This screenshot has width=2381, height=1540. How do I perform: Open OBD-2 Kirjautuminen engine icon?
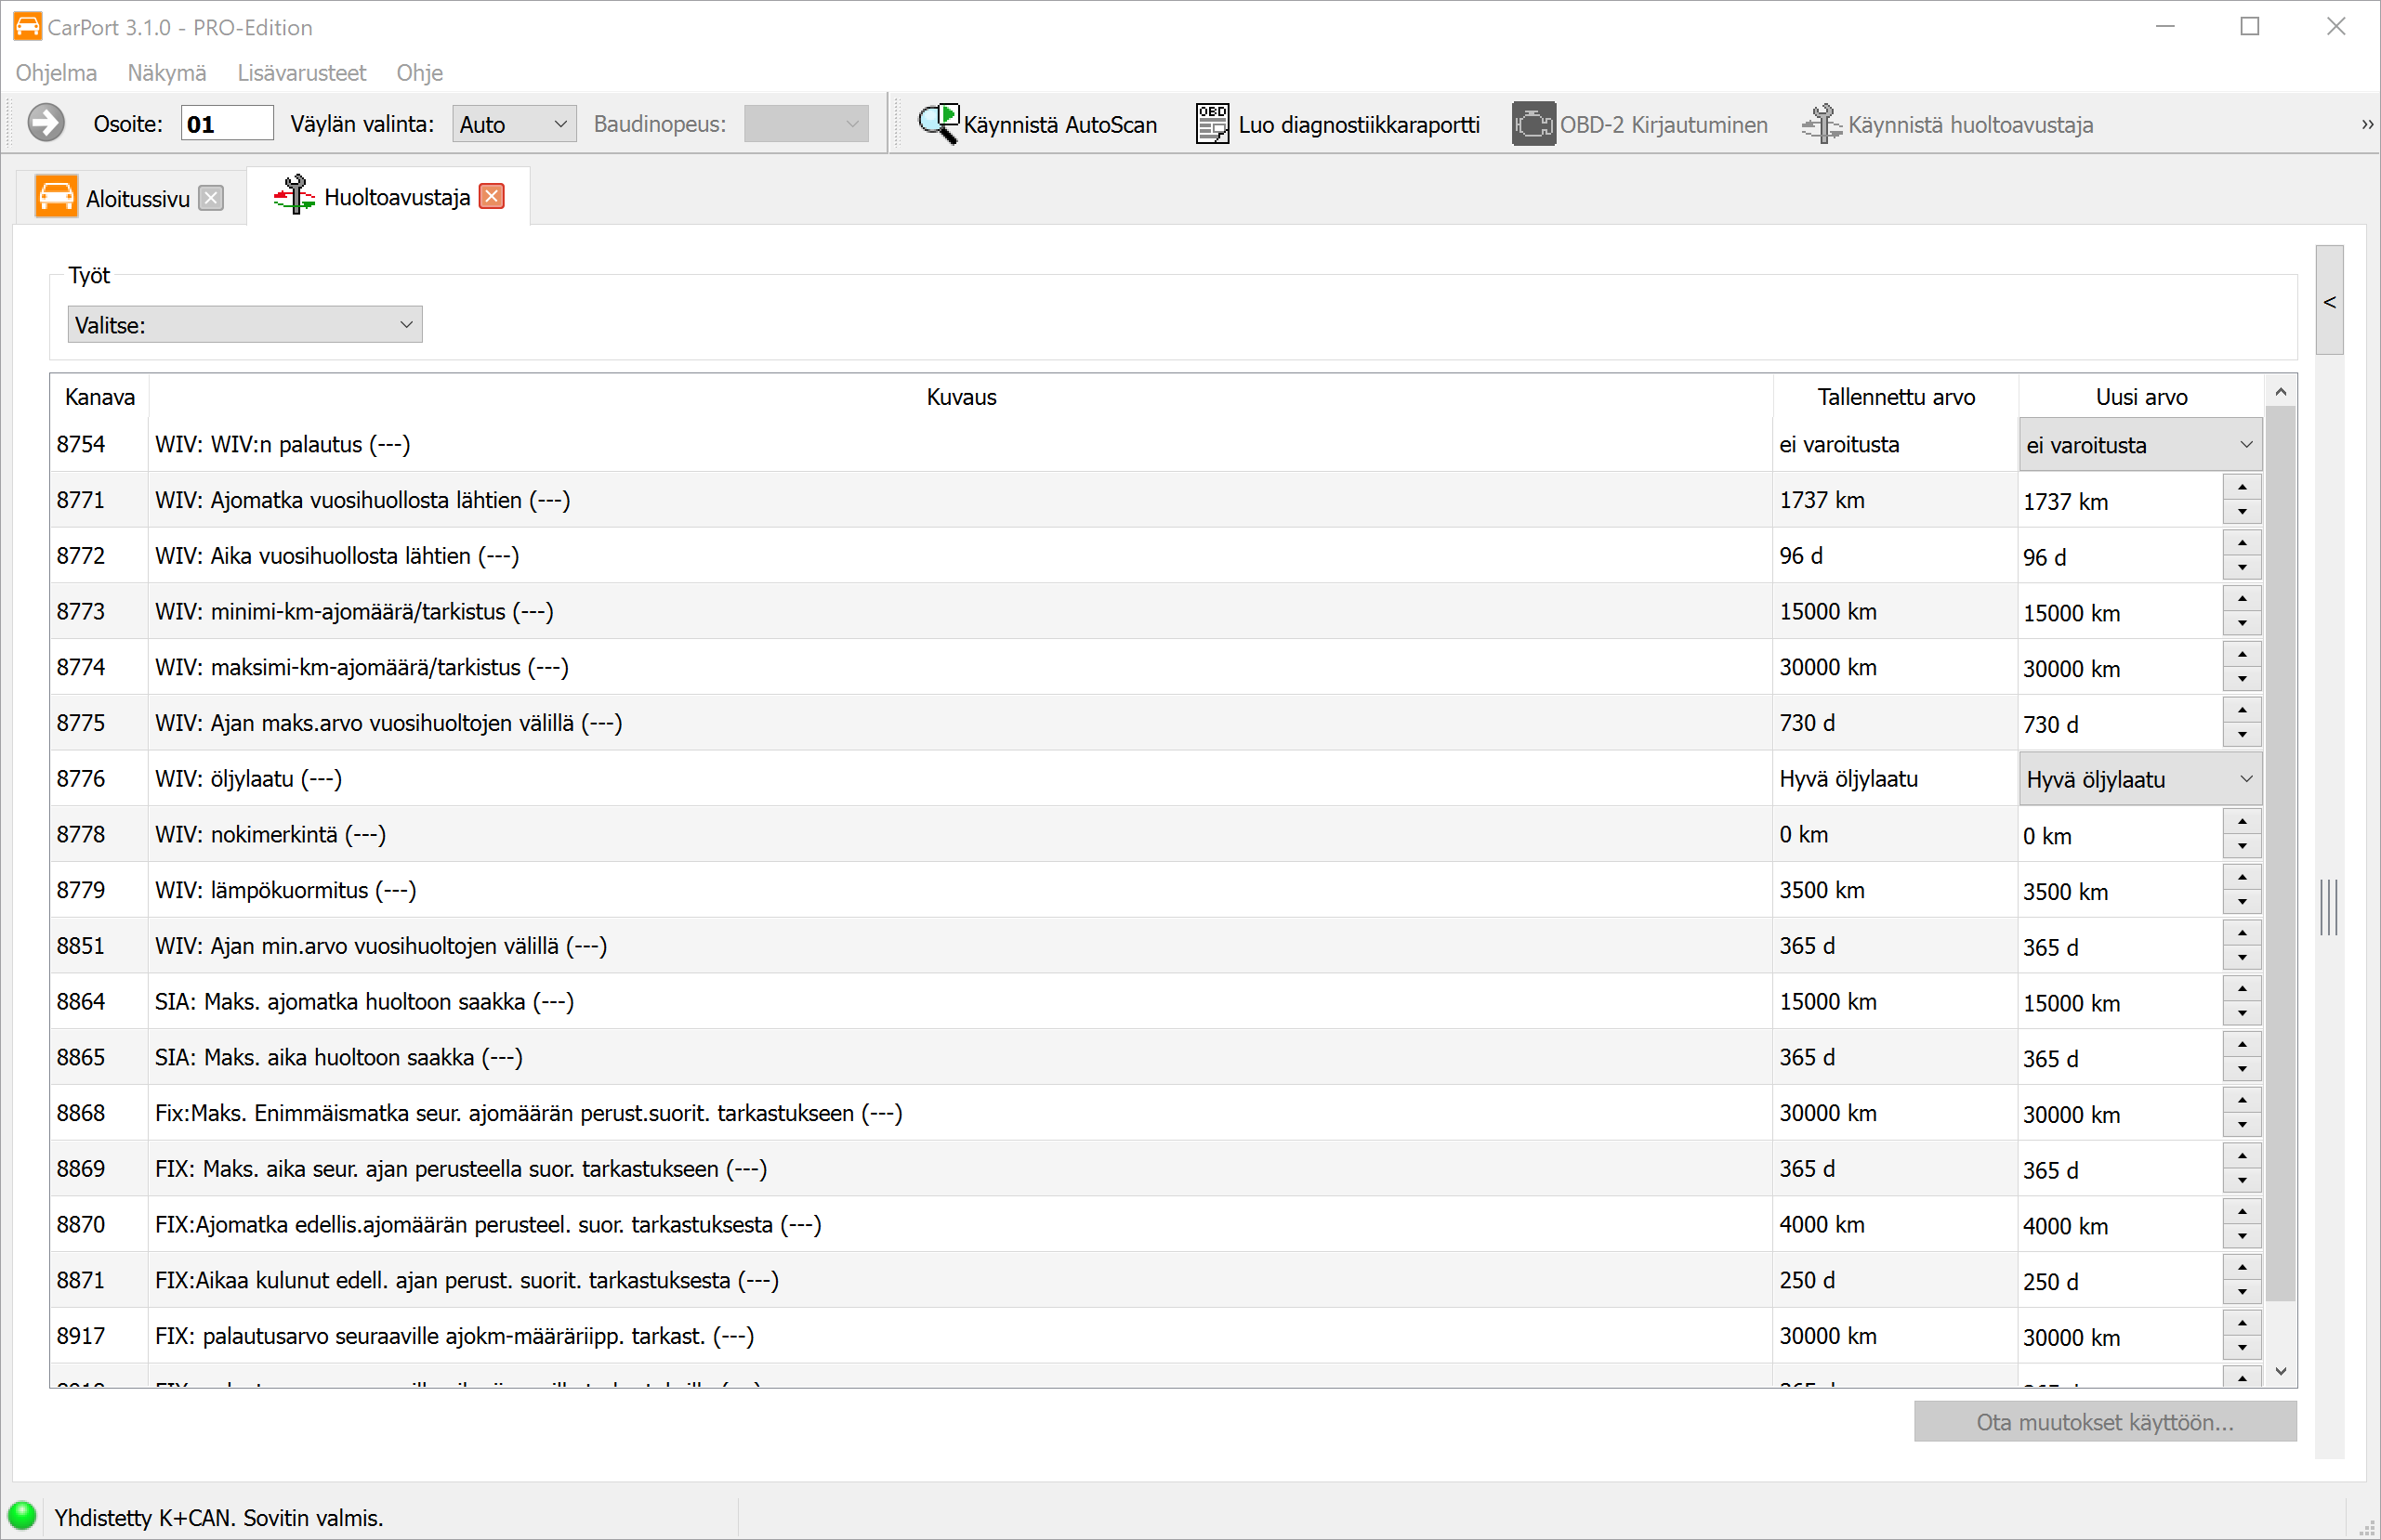pyautogui.click(x=1533, y=124)
